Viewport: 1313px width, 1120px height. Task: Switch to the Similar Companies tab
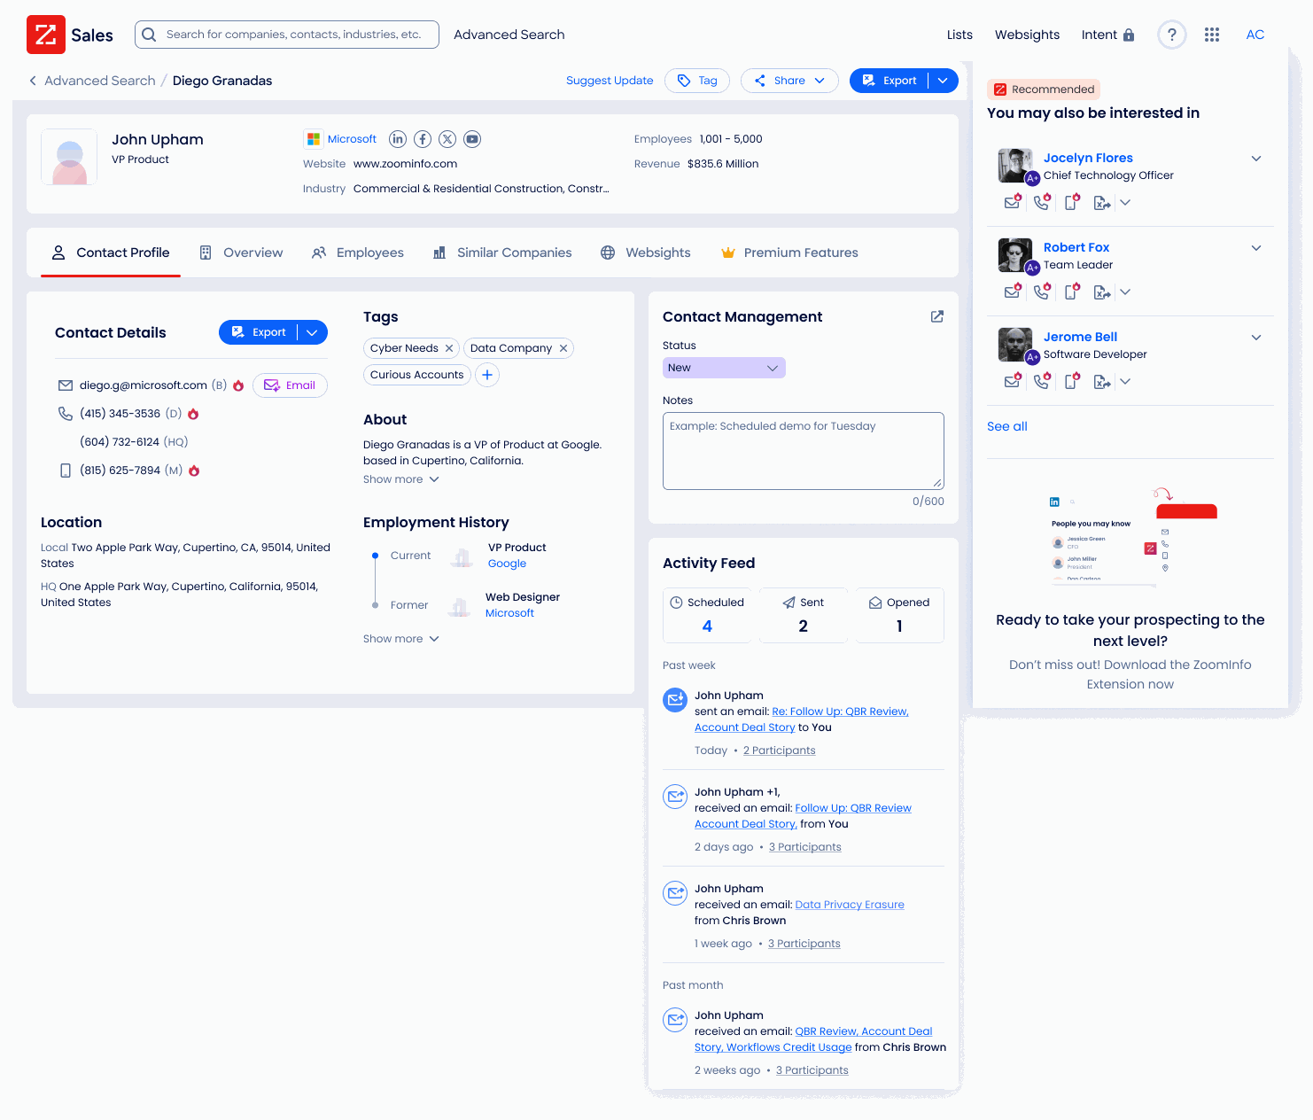pos(502,253)
